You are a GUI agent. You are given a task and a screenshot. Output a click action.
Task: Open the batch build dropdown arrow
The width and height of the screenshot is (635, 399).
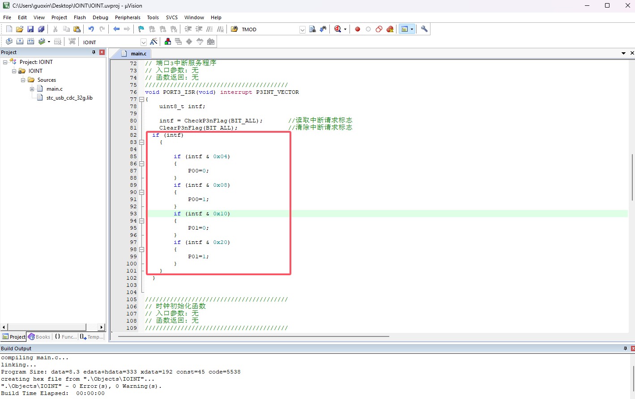click(49, 42)
